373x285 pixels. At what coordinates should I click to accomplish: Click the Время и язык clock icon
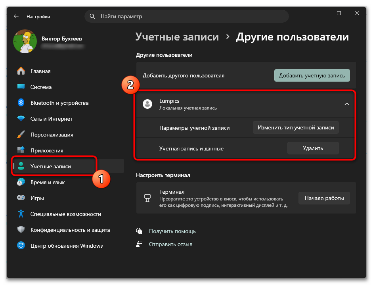pos(21,182)
